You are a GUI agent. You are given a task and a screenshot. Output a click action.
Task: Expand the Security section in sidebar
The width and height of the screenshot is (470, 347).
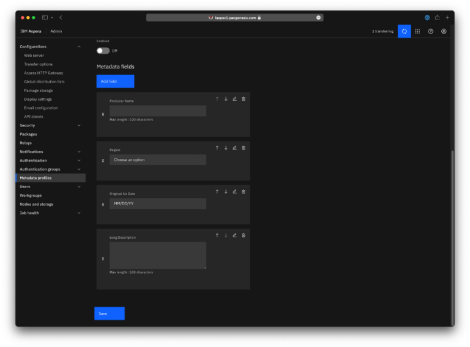coord(50,125)
